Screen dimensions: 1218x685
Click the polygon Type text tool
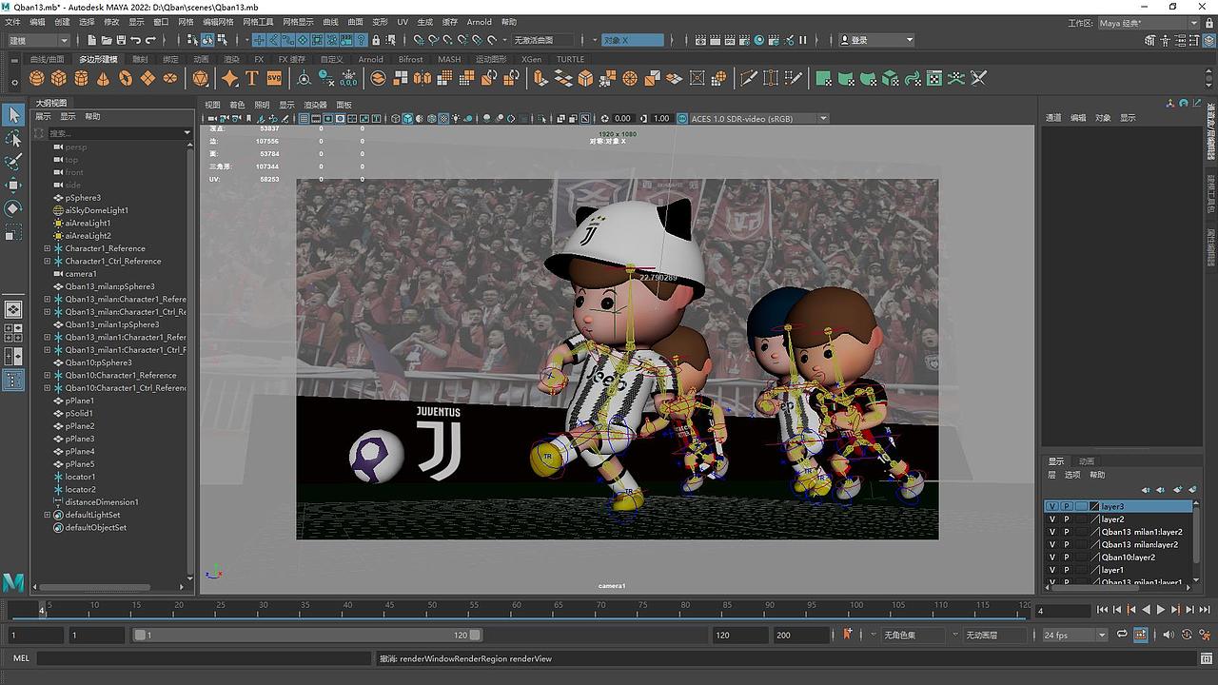(251, 78)
